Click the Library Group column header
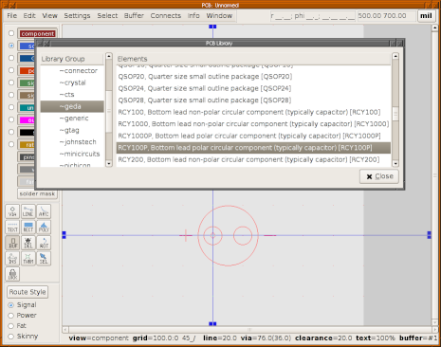The width and height of the screenshot is (441, 347). pyautogui.click(x=72, y=59)
